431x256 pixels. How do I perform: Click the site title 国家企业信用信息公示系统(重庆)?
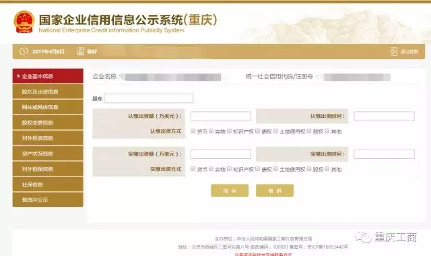click(128, 20)
